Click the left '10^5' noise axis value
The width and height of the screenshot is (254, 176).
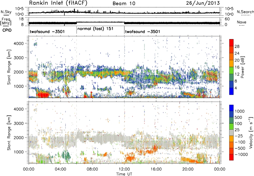pyautogui.click(x=20, y=9)
